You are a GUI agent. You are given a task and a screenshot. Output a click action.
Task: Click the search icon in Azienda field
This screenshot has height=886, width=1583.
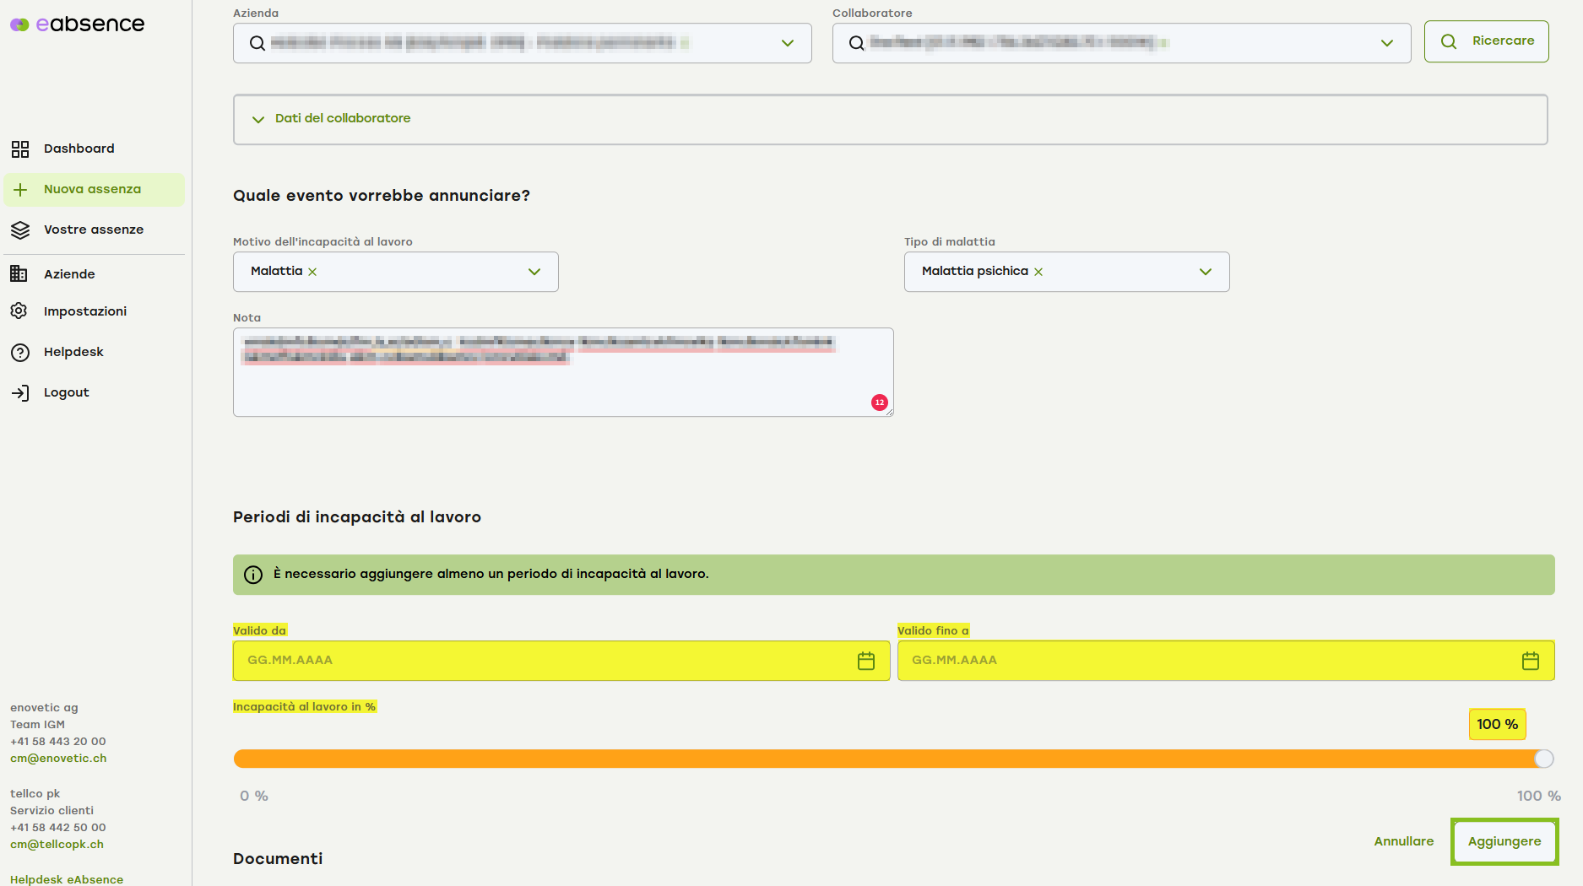(x=258, y=43)
